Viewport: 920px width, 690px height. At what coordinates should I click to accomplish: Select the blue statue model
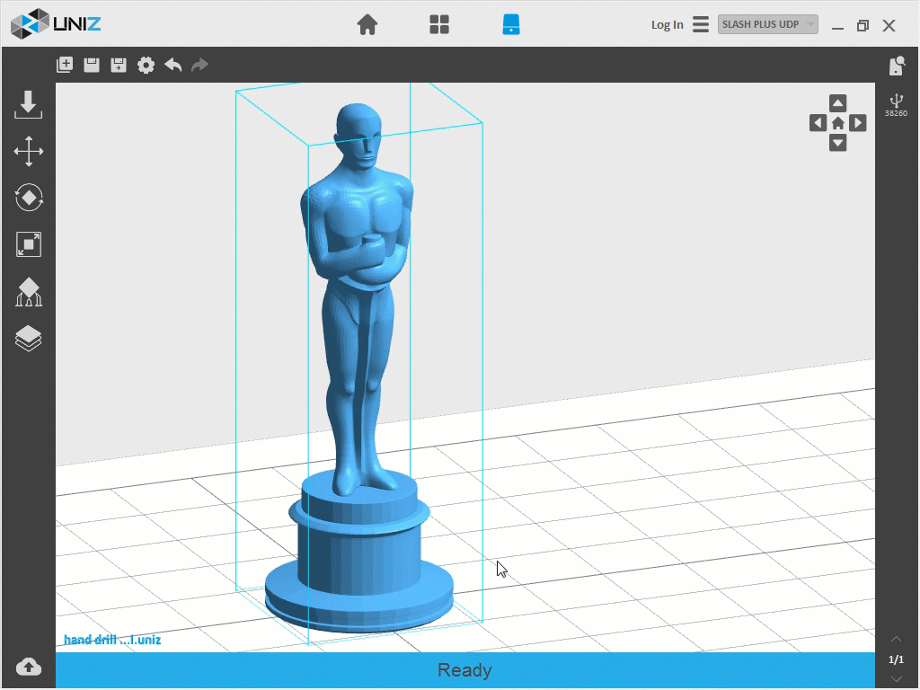(358, 367)
